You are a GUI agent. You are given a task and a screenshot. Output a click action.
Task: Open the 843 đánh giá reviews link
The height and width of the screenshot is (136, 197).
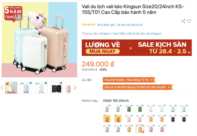pos(106,25)
